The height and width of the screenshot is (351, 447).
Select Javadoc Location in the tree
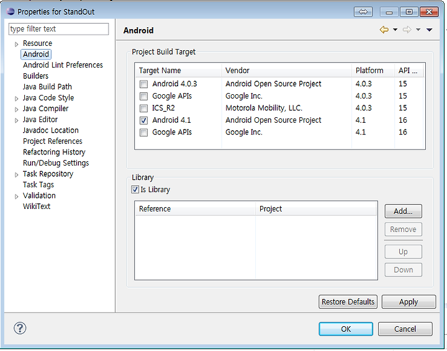click(x=51, y=130)
